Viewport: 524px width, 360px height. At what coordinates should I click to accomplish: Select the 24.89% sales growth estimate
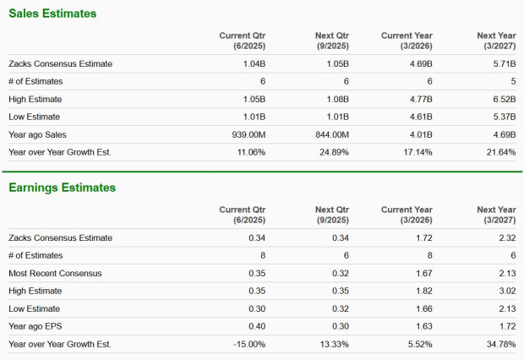click(x=333, y=152)
